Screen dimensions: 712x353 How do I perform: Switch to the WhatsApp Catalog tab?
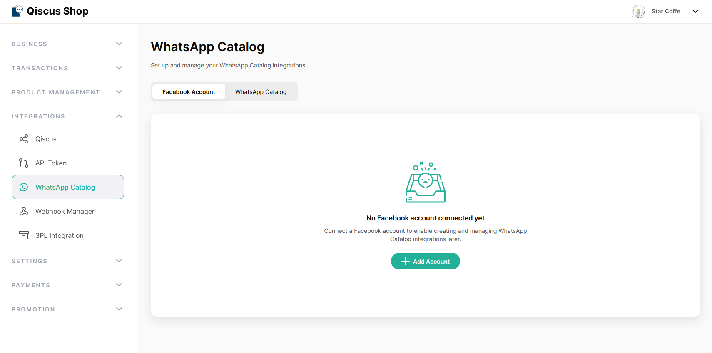coord(261,92)
